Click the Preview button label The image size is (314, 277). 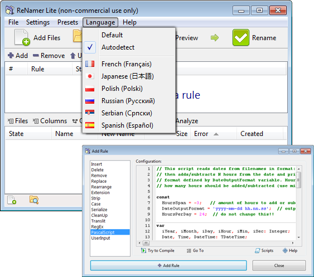(x=187, y=38)
